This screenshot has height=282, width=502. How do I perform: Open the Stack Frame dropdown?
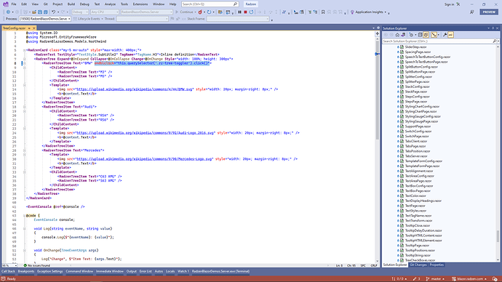(238, 19)
